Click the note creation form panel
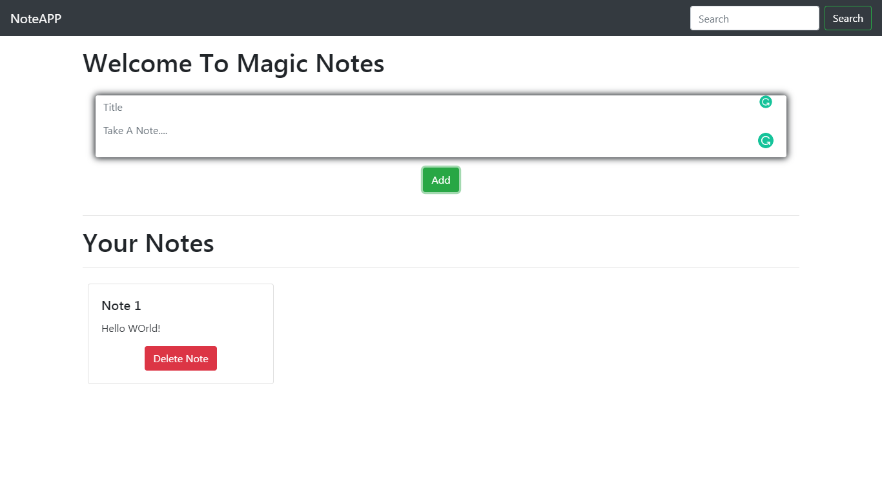This screenshot has width=882, height=495. (x=441, y=126)
